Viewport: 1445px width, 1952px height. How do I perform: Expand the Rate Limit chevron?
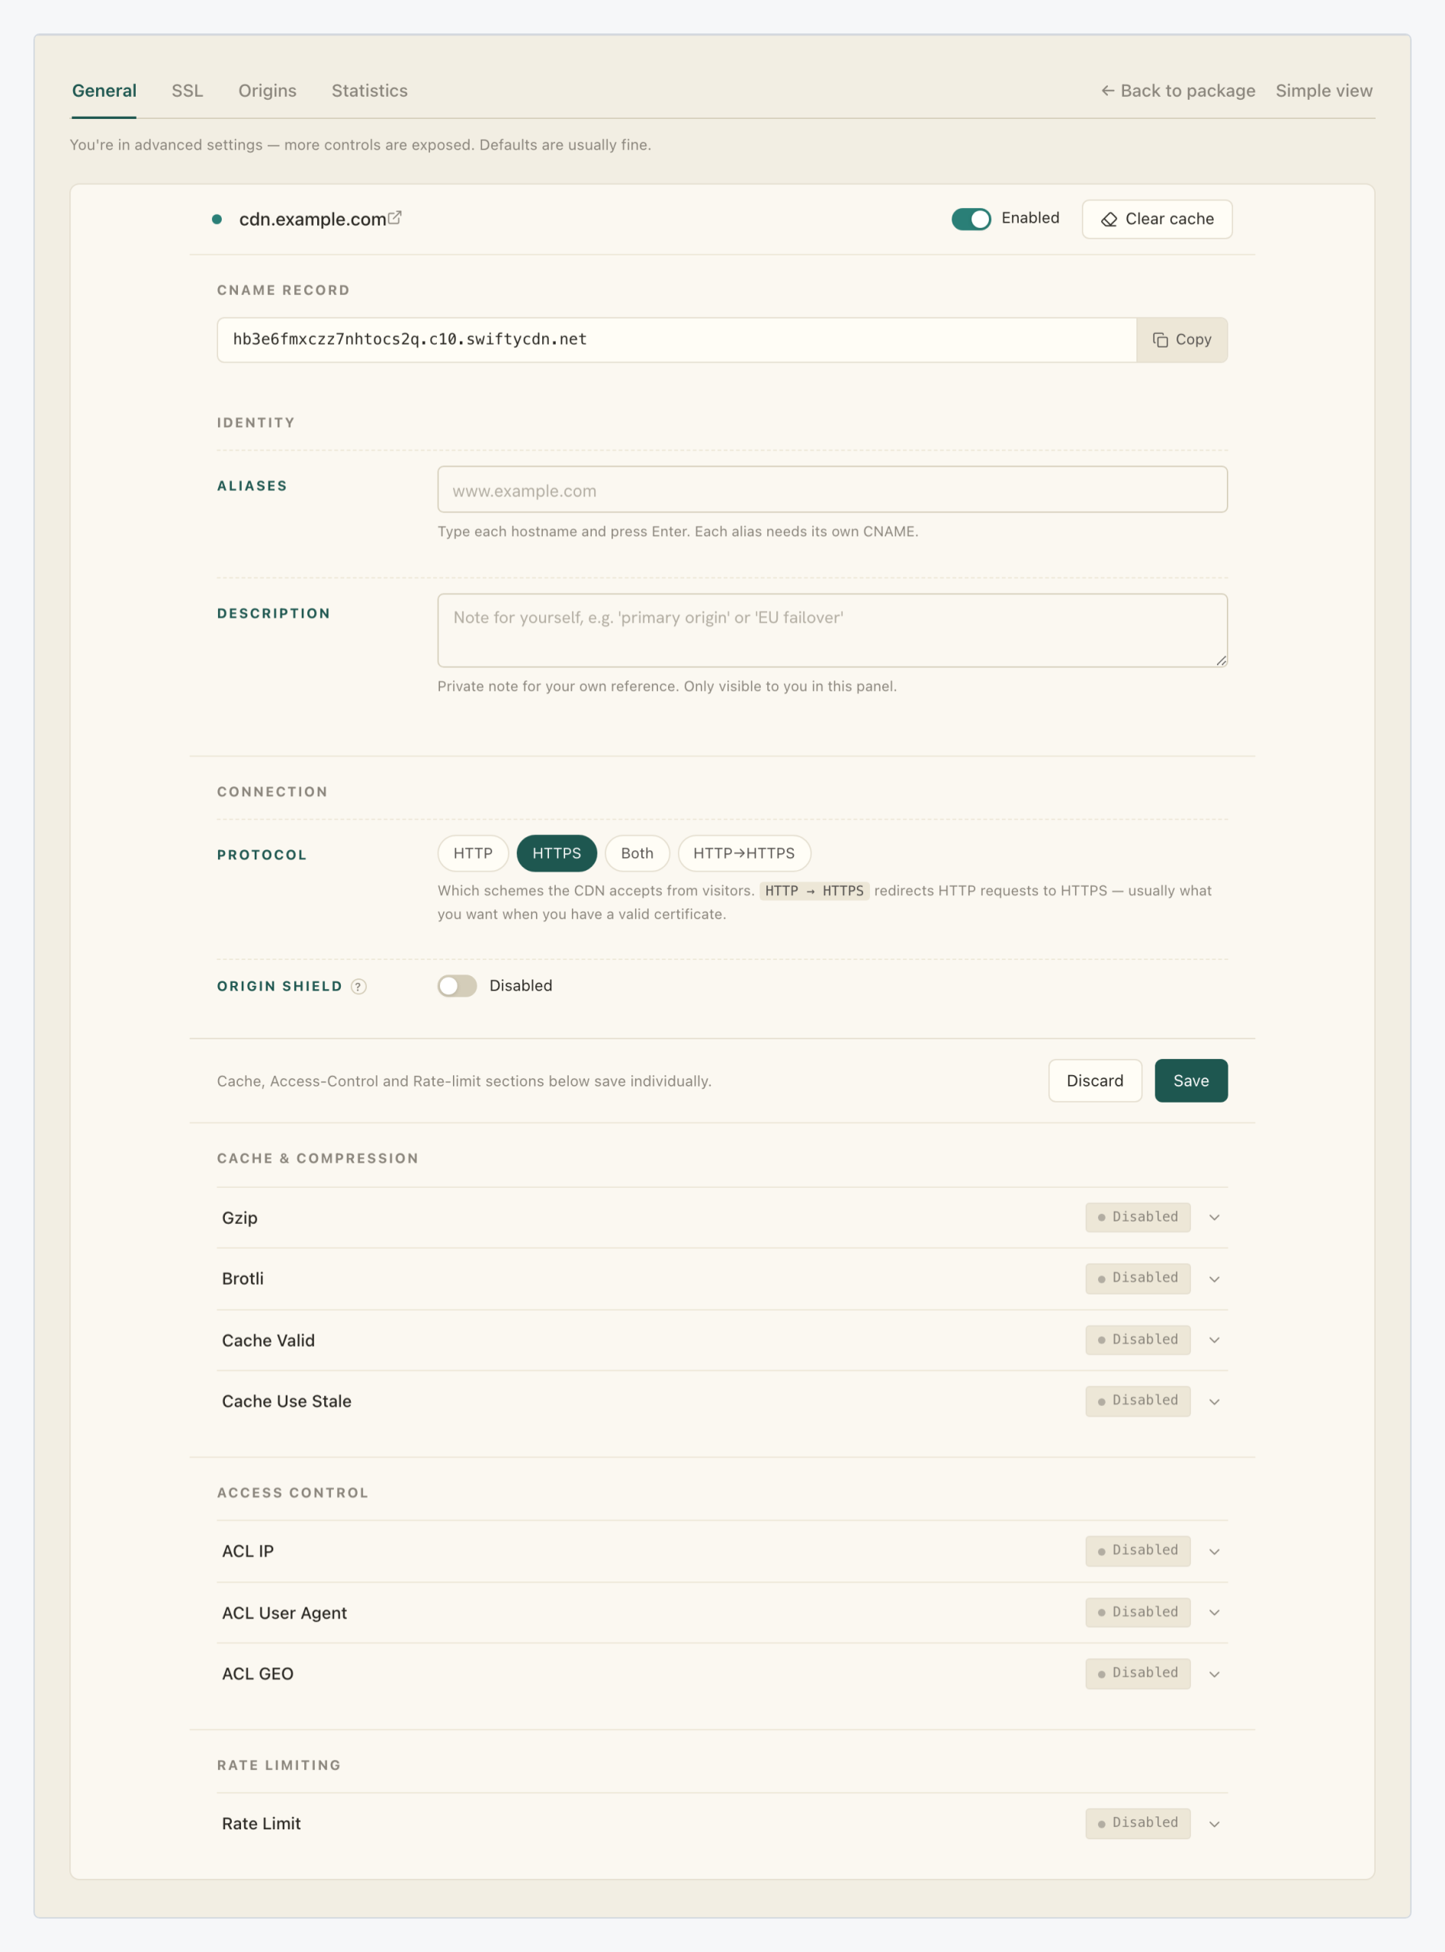(1214, 1825)
